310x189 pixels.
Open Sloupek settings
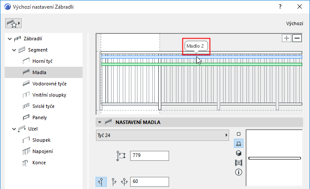click(x=42, y=140)
